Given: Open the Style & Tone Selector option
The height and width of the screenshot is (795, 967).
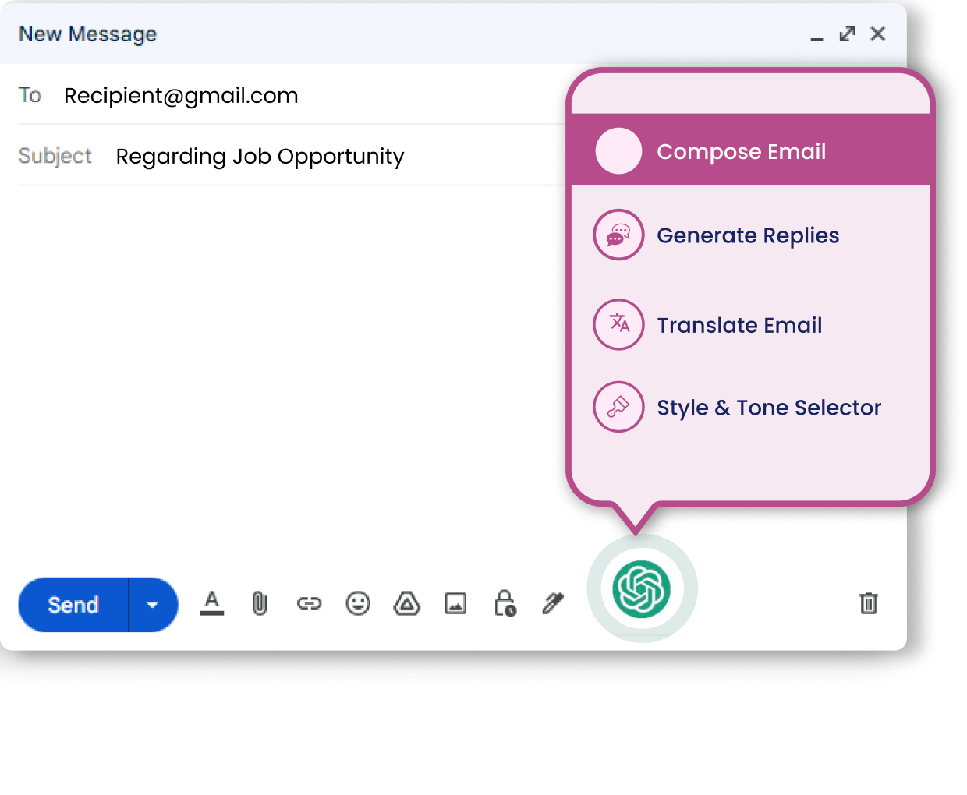Looking at the screenshot, I should [768, 408].
